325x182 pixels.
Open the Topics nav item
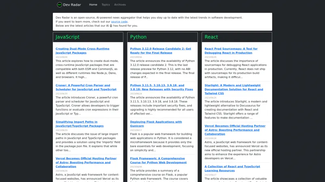(x=106, y=4)
